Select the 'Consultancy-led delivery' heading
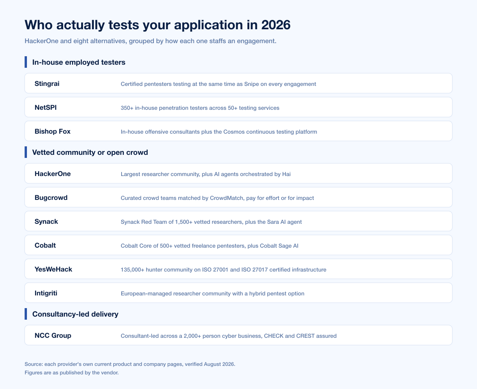Image resolution: width=477 pixels, height=389 pixels. (x=75, y=314)
